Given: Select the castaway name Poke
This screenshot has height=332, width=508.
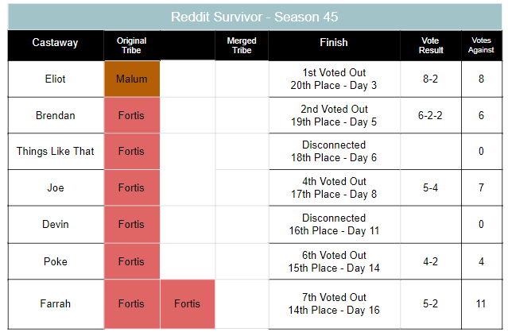Looking at the screenshot, I should [x=55, y=261].
